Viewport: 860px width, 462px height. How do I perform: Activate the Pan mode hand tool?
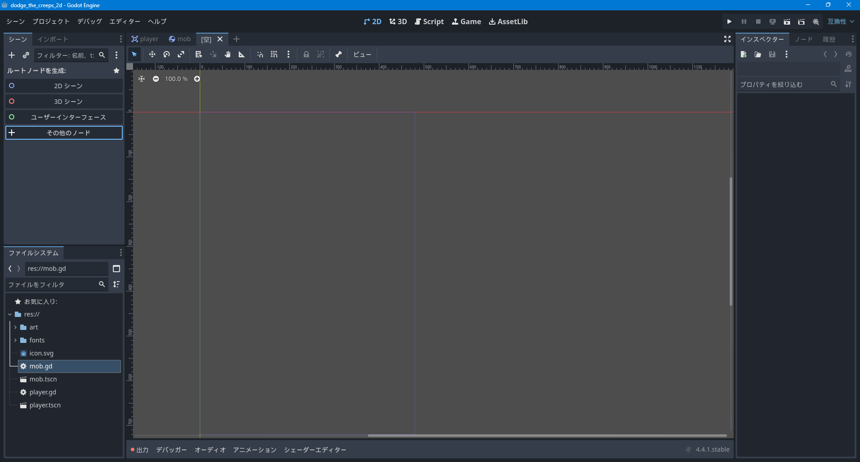(228, 55)
